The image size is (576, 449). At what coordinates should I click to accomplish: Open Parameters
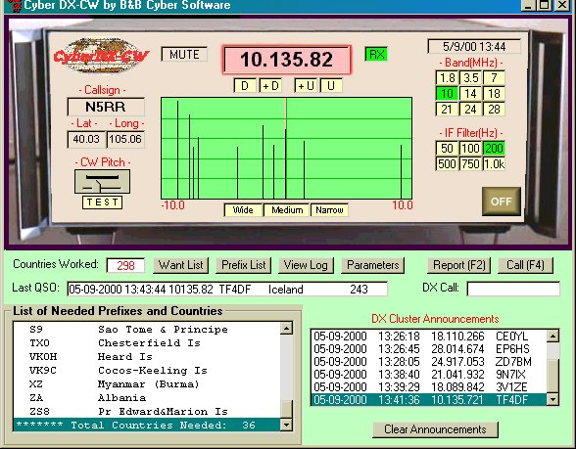coord(373,265)
